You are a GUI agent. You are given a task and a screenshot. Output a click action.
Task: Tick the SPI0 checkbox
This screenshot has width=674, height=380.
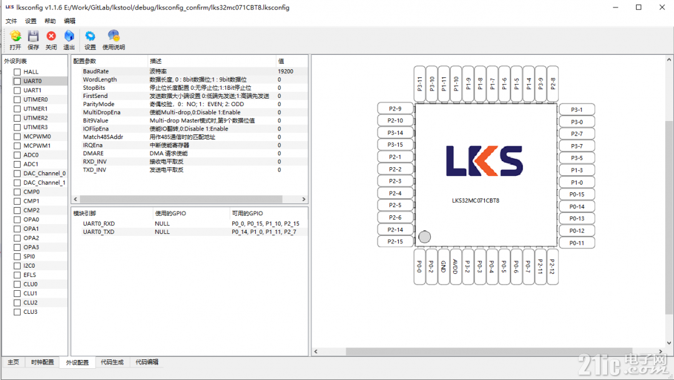17,256
